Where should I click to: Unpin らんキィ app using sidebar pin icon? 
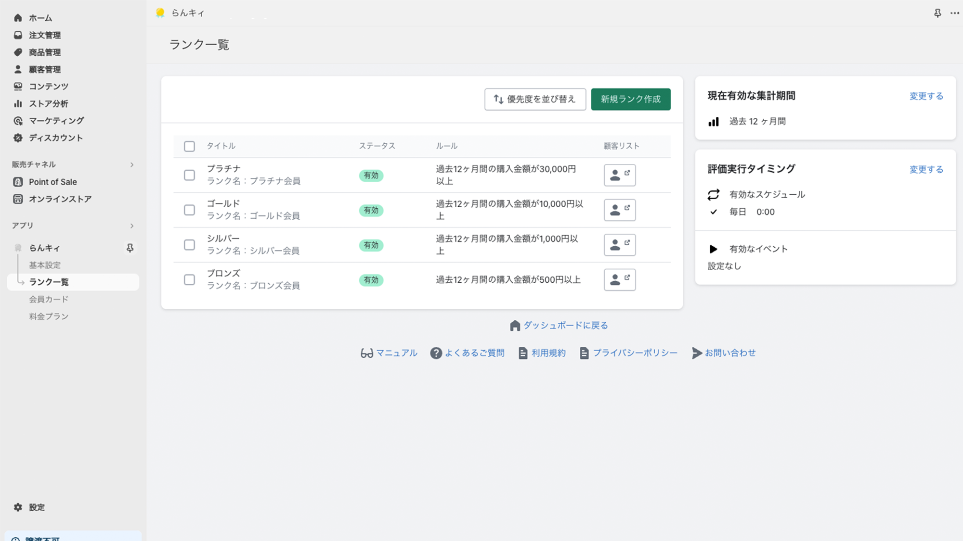pos(130,248)
